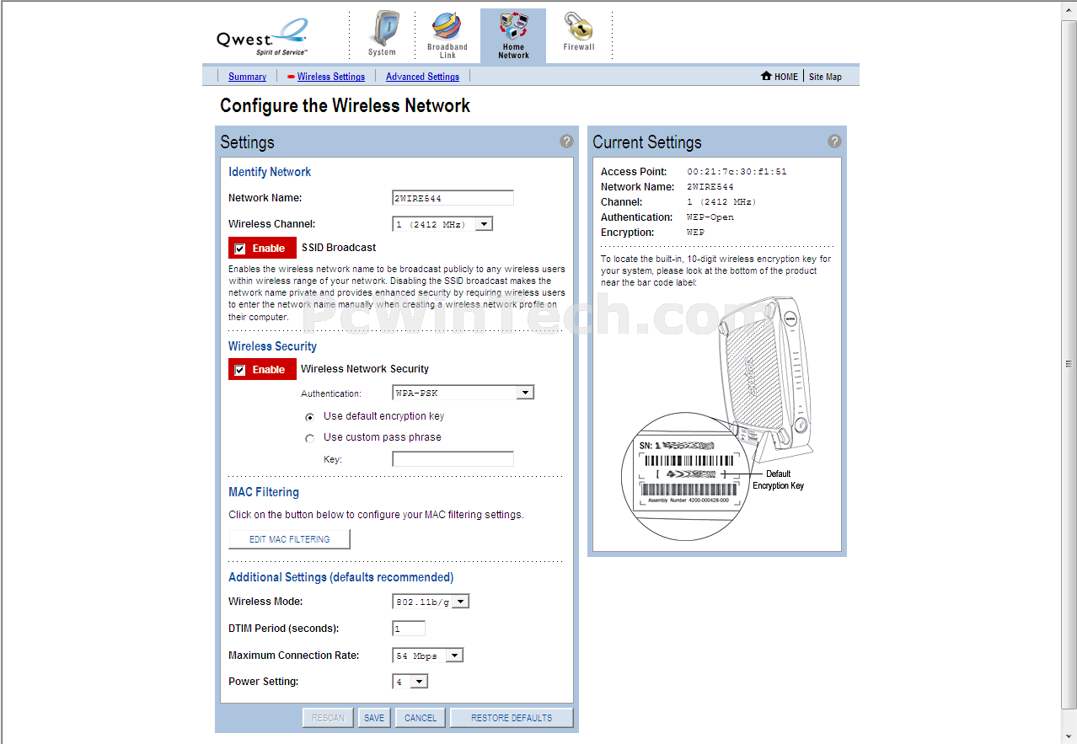Click the SAVE button
Viewport: 1077px width, 744px height.
[x=374, y=718]
